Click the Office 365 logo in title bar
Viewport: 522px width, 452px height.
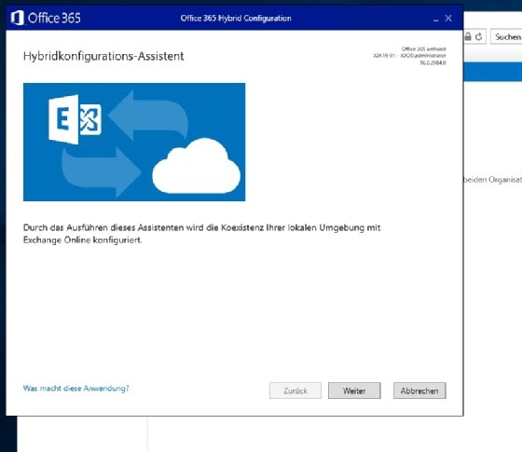[46, 18]
